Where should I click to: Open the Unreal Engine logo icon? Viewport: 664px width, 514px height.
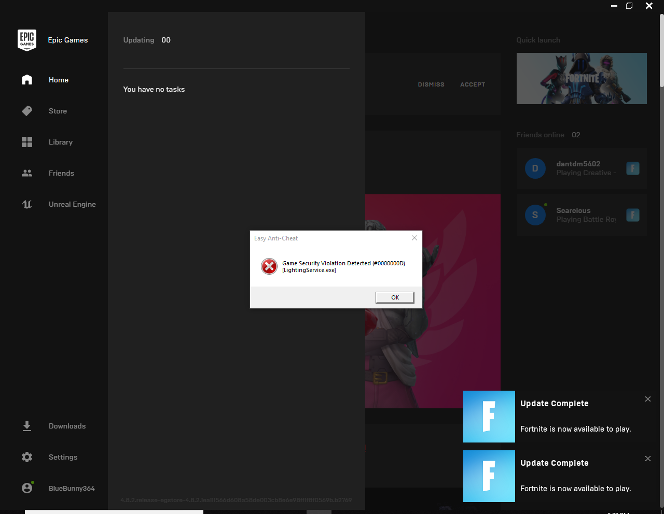pyautogui.click(x=27, y=204)
